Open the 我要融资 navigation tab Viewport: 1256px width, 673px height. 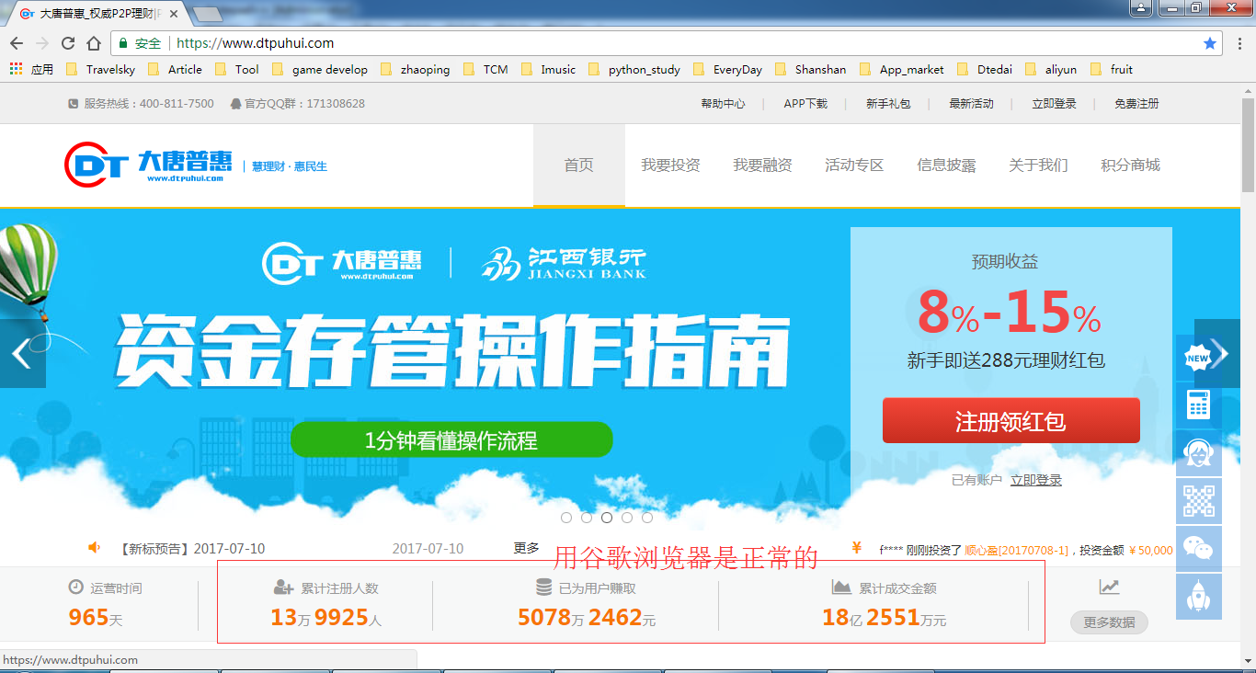(763, 165)
